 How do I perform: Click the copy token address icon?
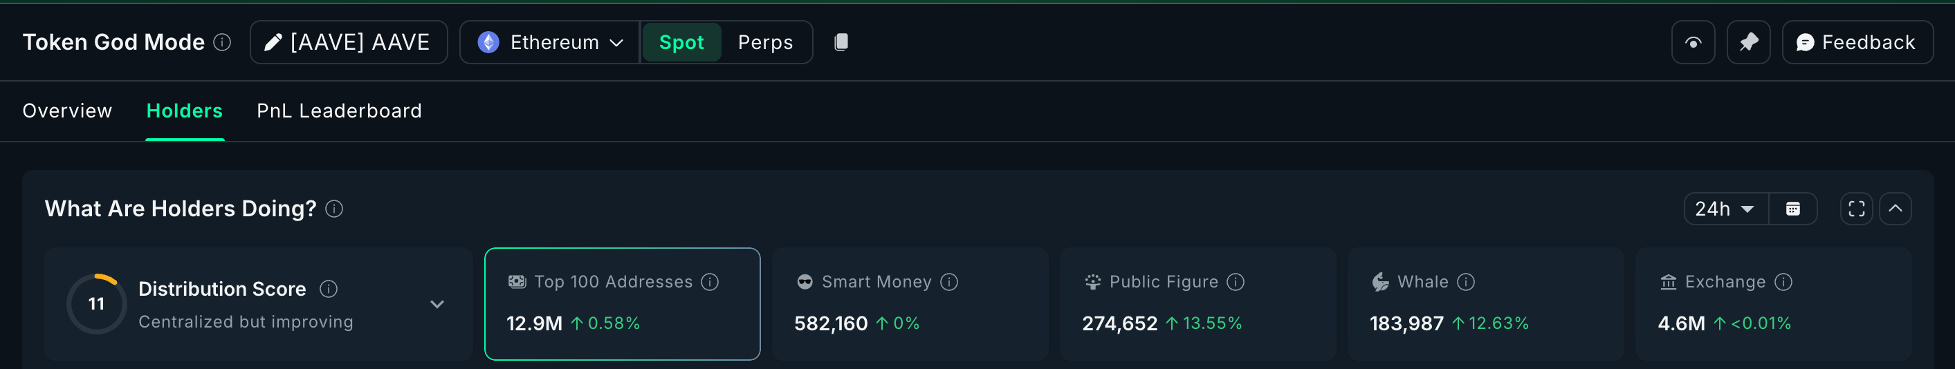coord(841,42)
